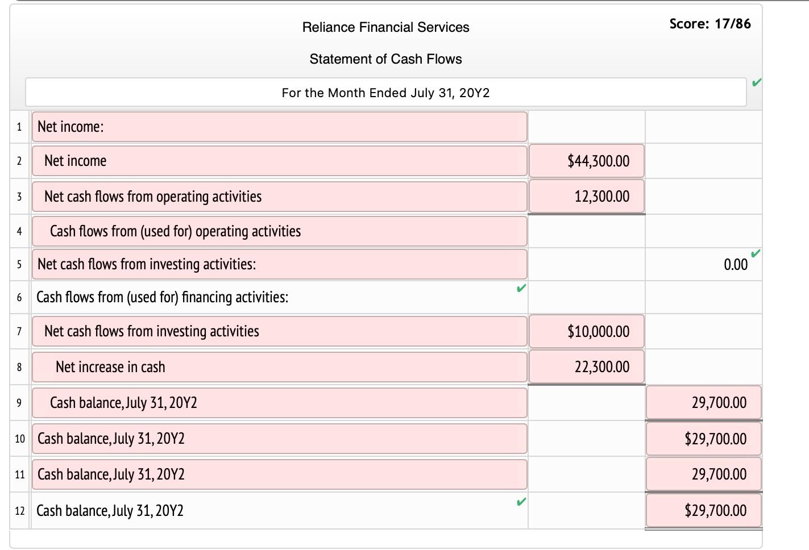Click the row number 12
The width and height of the screenshot is (809, 550).
(x=20, y=511)
